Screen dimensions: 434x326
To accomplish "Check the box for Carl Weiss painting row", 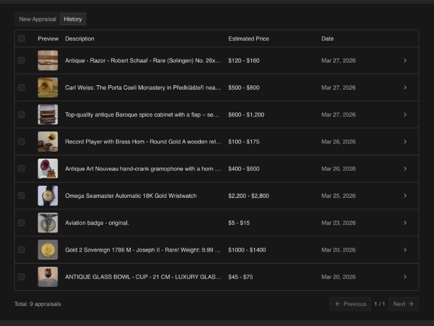I will pos(21,87).
